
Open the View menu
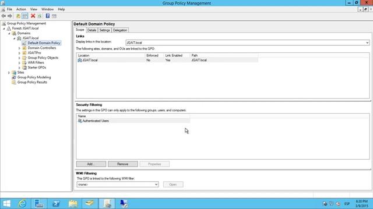34,9
